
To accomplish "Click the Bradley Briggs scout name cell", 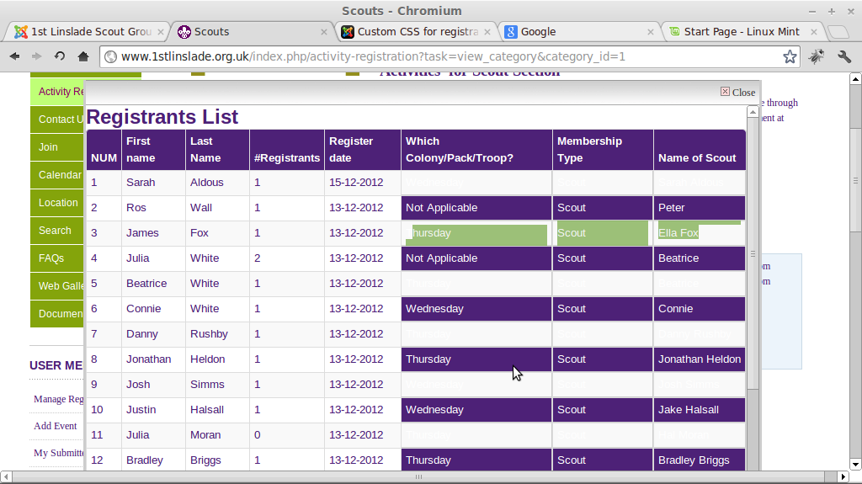I will [700, 460].
